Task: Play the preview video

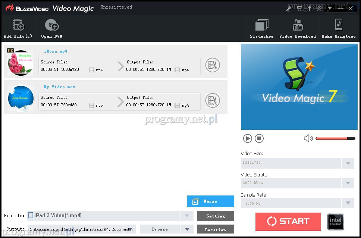Action: coord(248,139)
